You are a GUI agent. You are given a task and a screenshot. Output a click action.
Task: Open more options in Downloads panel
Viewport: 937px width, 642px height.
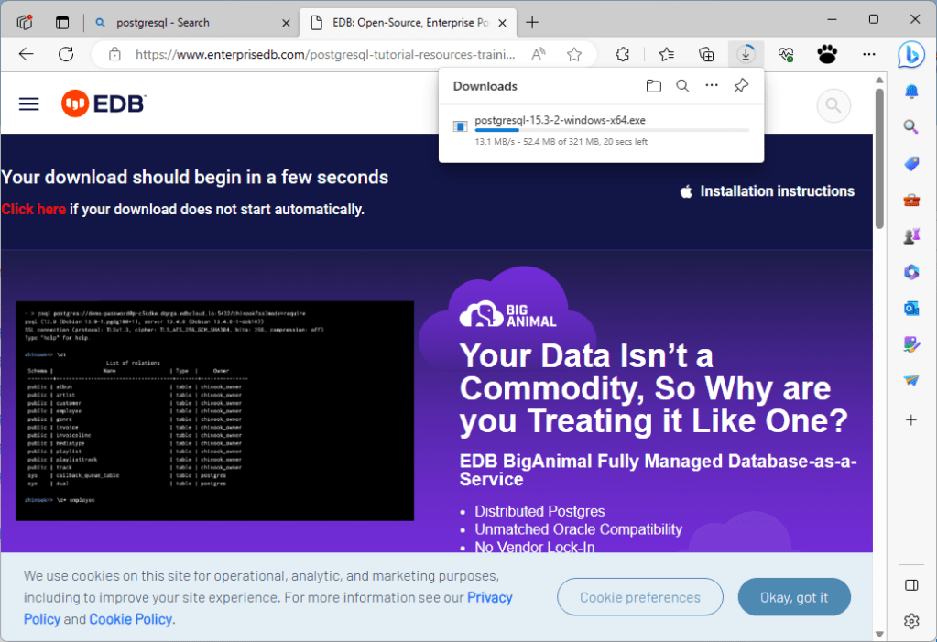click(712, 86)
